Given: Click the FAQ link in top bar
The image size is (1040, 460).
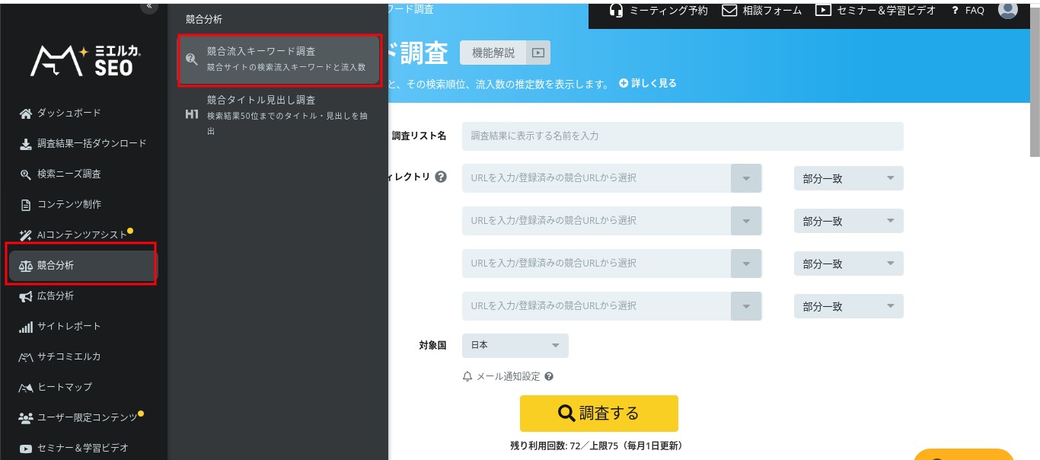Looking at the screenshot, I should click(968, 11).
